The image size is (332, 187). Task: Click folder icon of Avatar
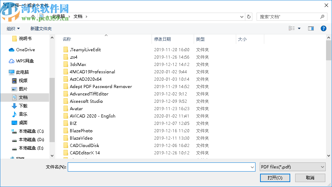point(66,109)
